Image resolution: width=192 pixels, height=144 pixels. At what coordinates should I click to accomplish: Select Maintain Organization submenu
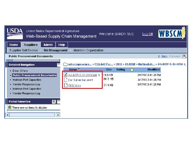[89, 50]
